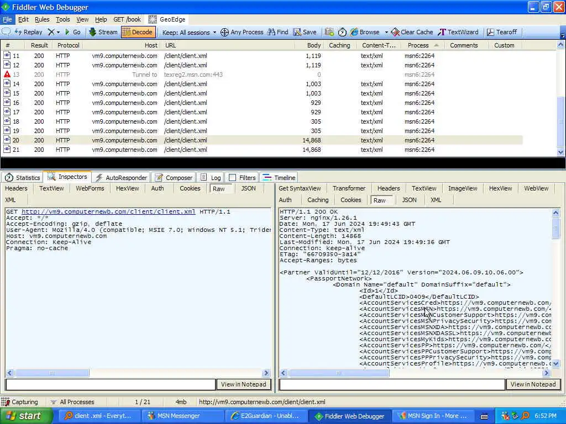Image resolution: width=566 pixels, height=424 pixels.
Task: Select request JSON inspector tab
Action: (x=248, y=188)
